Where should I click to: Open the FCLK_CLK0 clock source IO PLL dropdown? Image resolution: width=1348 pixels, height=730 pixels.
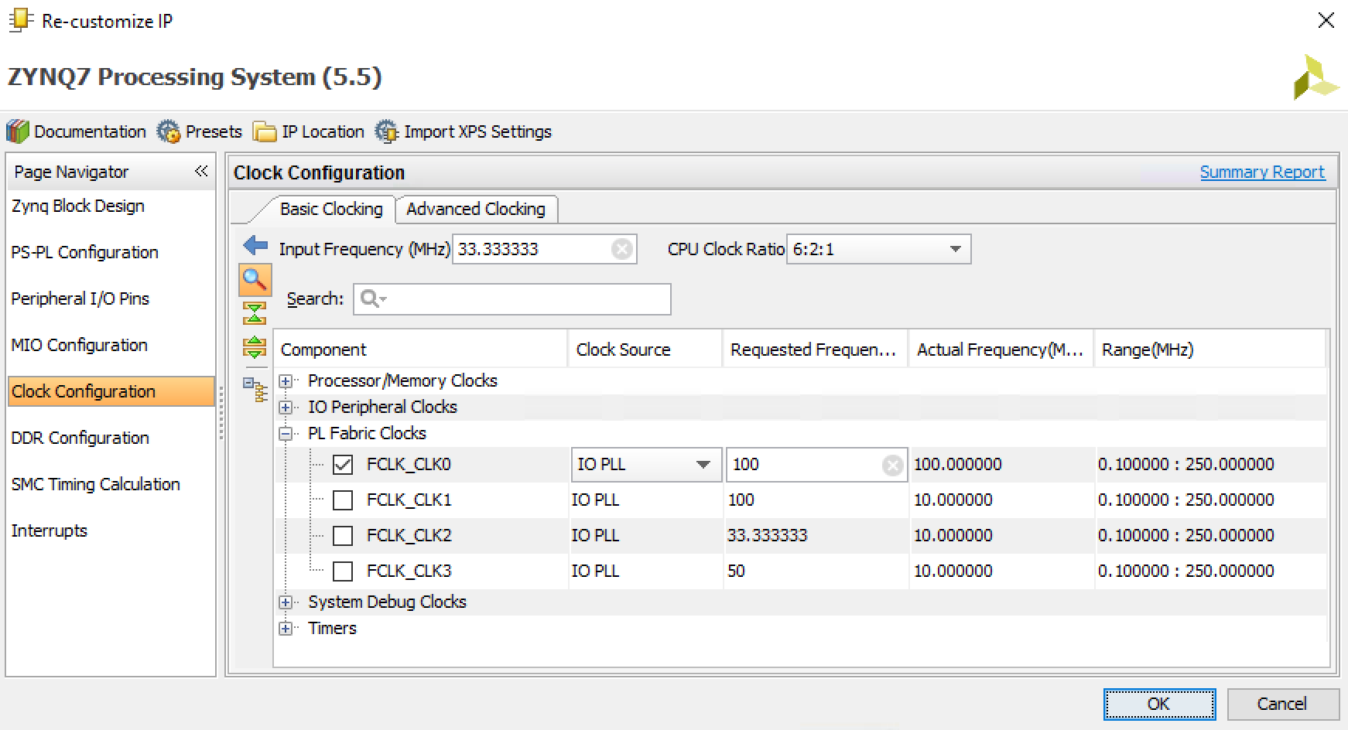click(x=646, y=465)
